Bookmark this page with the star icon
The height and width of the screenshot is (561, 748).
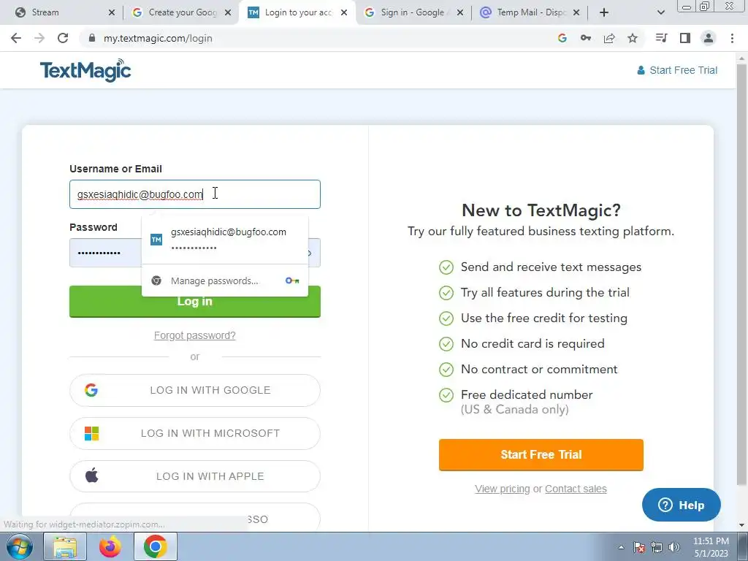click(633, 38)
